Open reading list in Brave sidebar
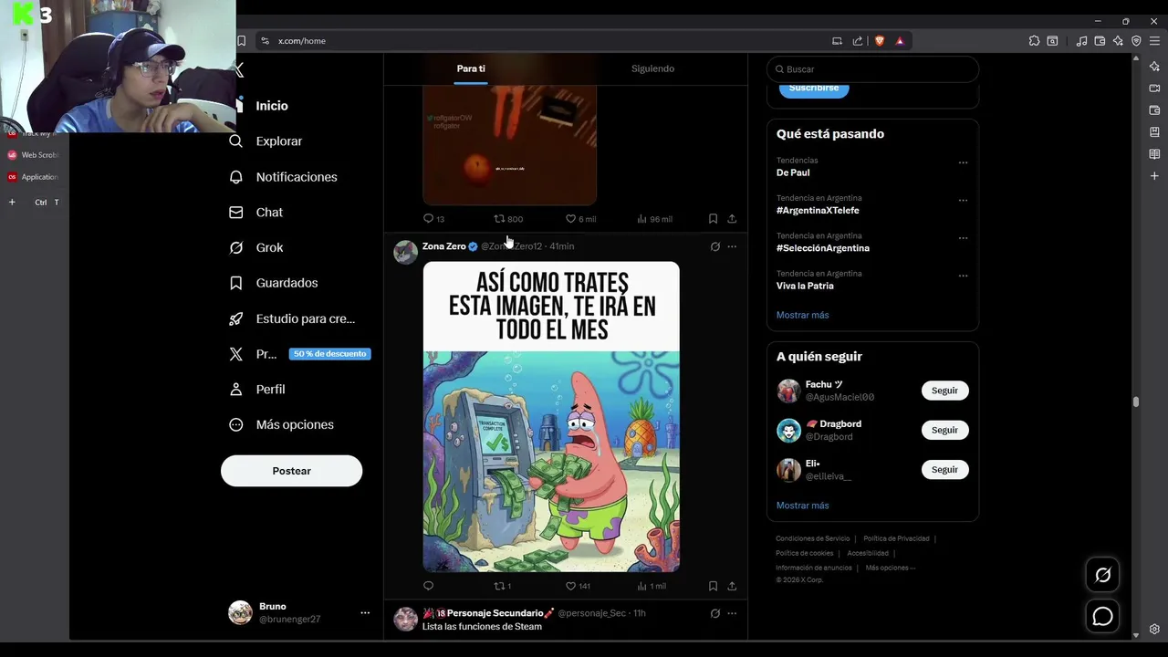 (x=1154, y=154)
